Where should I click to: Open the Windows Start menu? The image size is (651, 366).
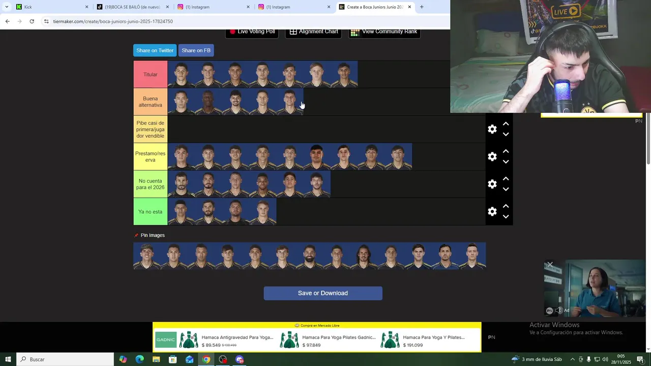pos(8,359)
